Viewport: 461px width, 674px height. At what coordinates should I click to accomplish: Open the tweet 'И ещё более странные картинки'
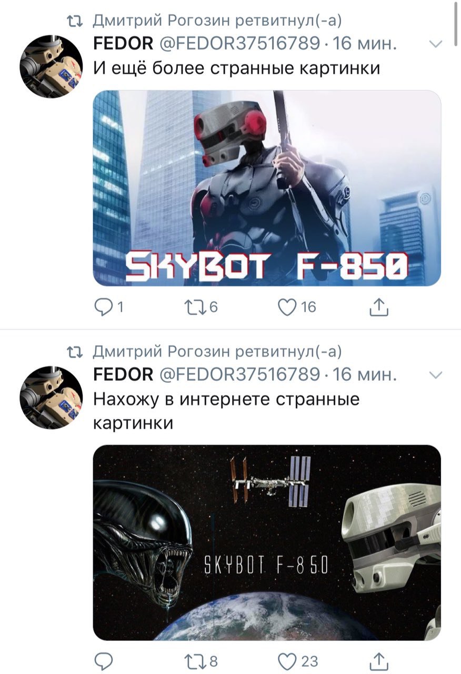tap(237, 68)
